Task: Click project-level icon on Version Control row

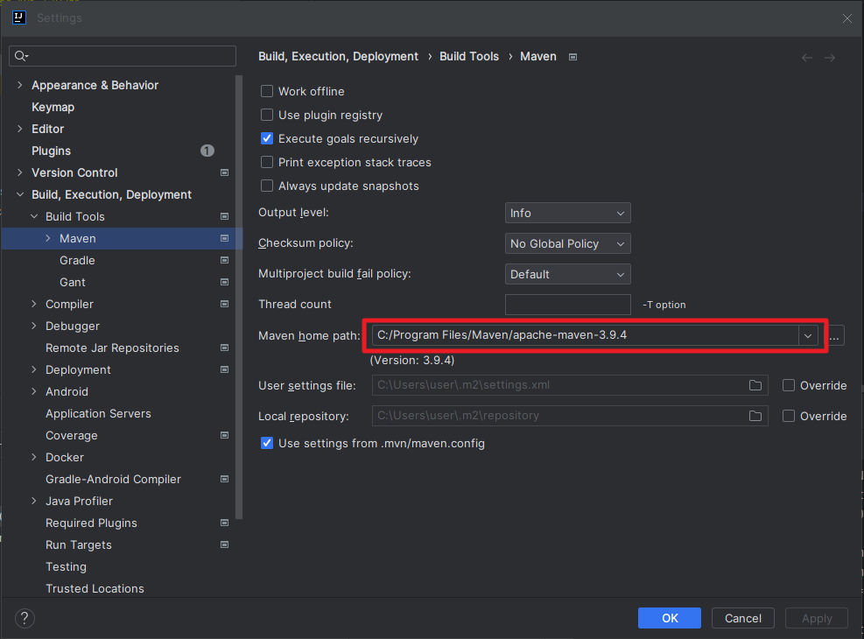Action: [x=224, y=172]
